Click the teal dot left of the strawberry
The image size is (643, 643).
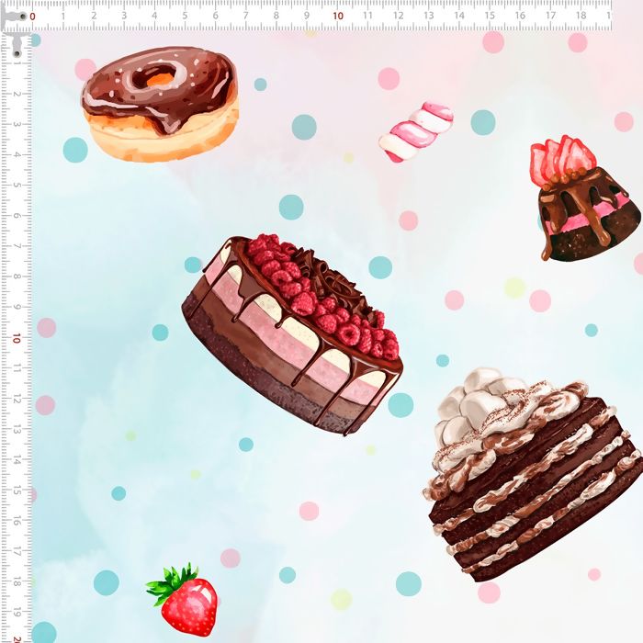click(x=107, y=582)
